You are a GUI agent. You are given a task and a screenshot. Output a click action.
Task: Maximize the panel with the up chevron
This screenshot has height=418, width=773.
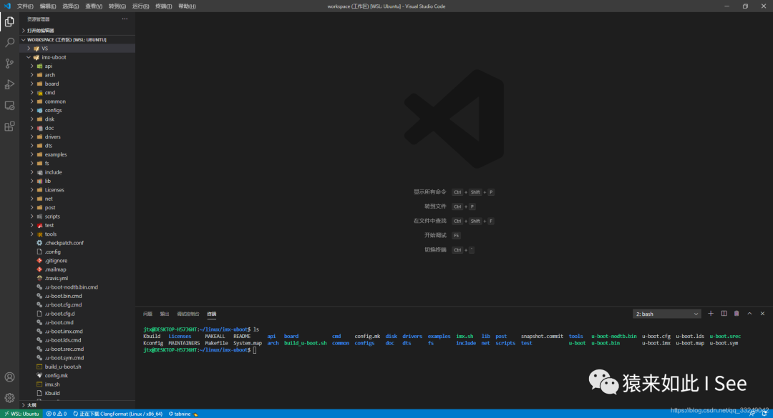tap(749, 314)
